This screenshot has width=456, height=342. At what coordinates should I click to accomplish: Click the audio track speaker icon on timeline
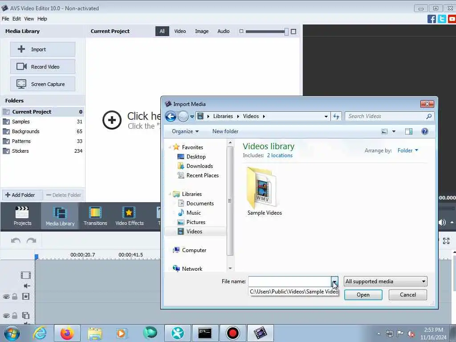click(x=27, y=286)
